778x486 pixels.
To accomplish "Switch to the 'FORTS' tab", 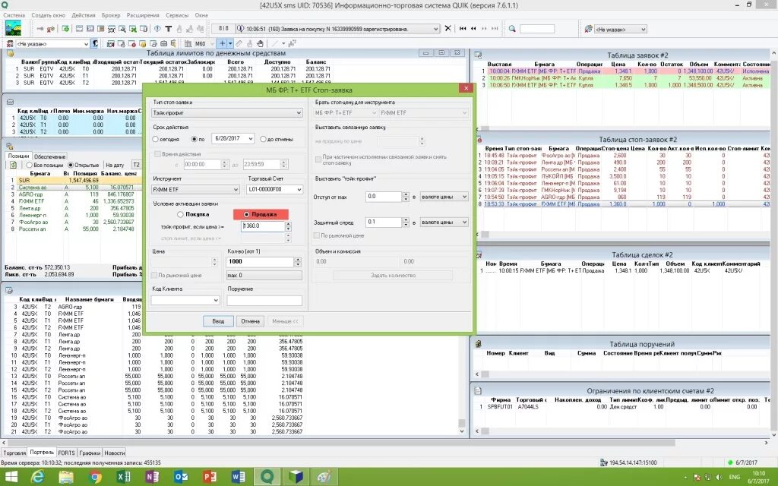I will 66,453.
